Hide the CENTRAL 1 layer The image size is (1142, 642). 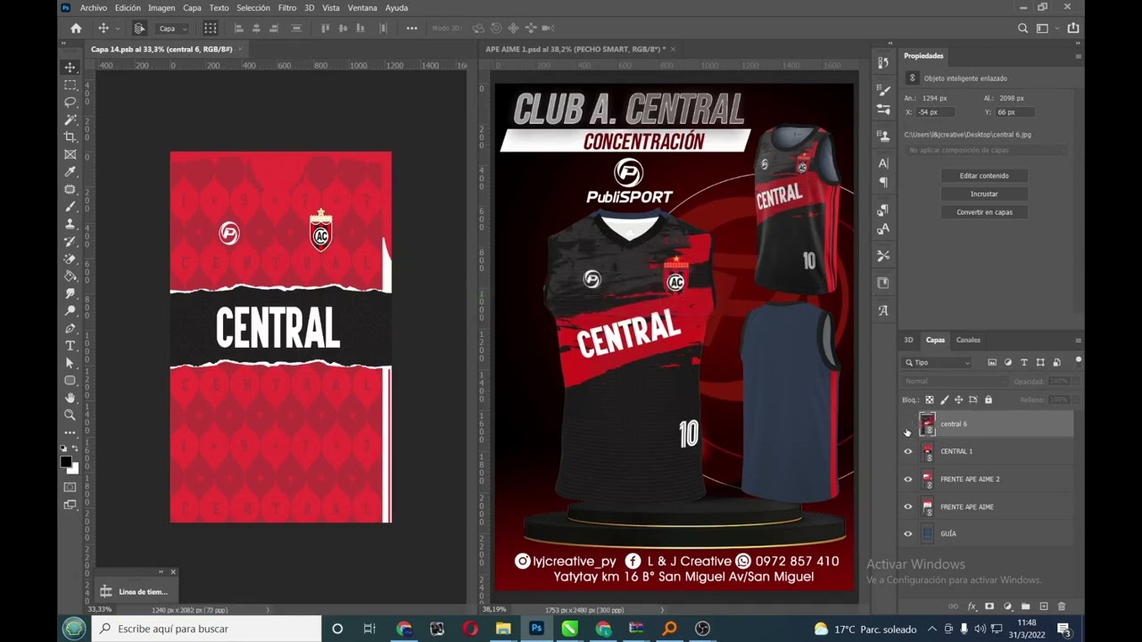click(x=908, y=452)
